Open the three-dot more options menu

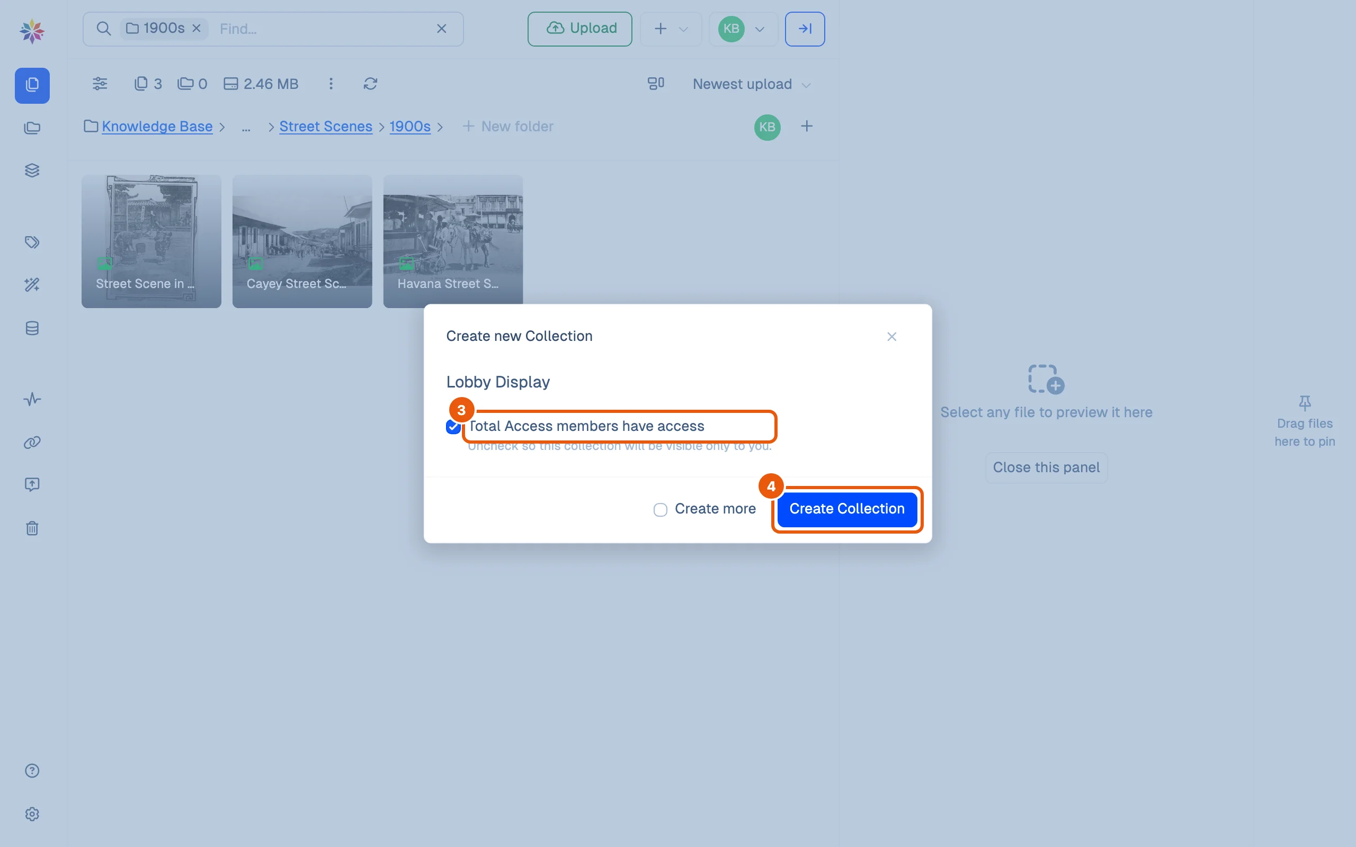point(331,84)
